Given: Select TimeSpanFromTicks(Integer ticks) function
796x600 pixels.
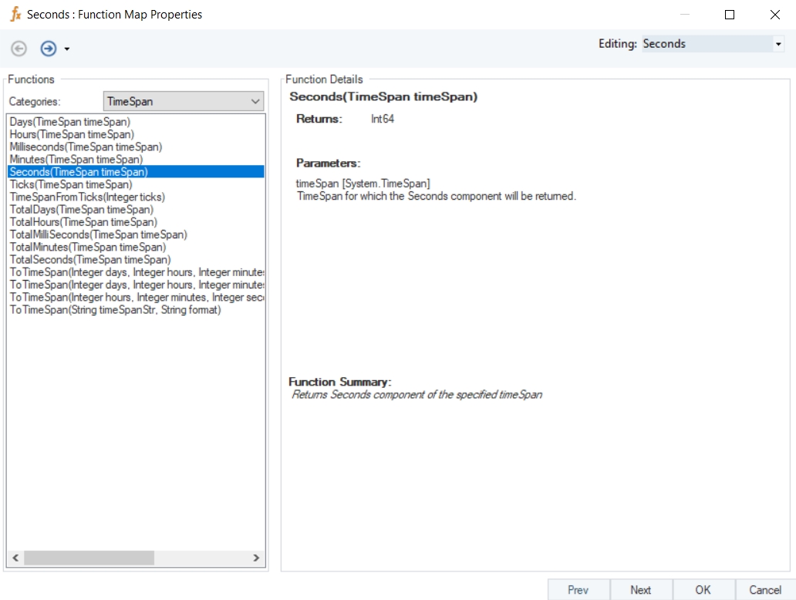Looking at the screenshot, I should (x=87, y=197).
